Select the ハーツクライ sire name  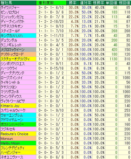[x=9, y=68]
